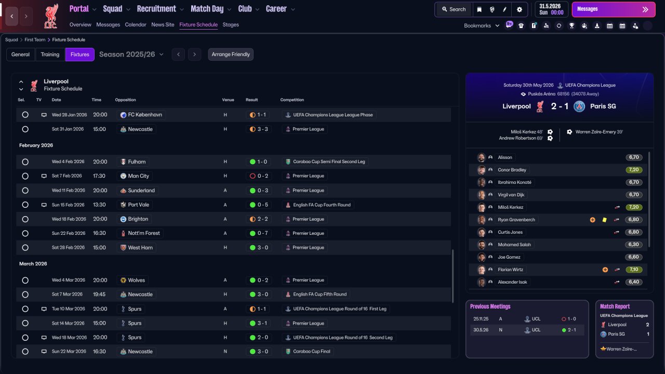
Task: Open the shirt bookmark shortcut icon
Action: click(521, 25)
